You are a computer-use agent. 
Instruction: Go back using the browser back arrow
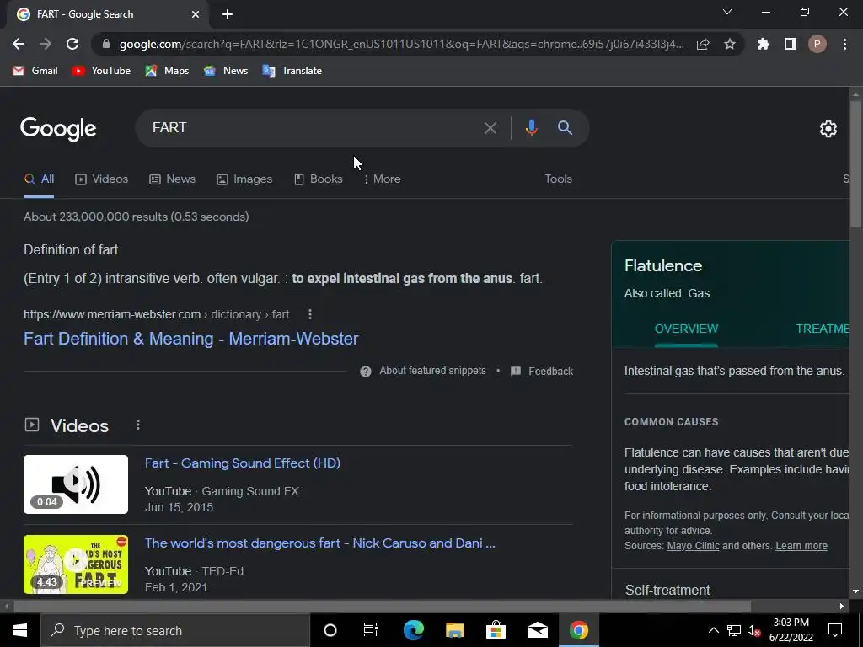coord(19,44)
